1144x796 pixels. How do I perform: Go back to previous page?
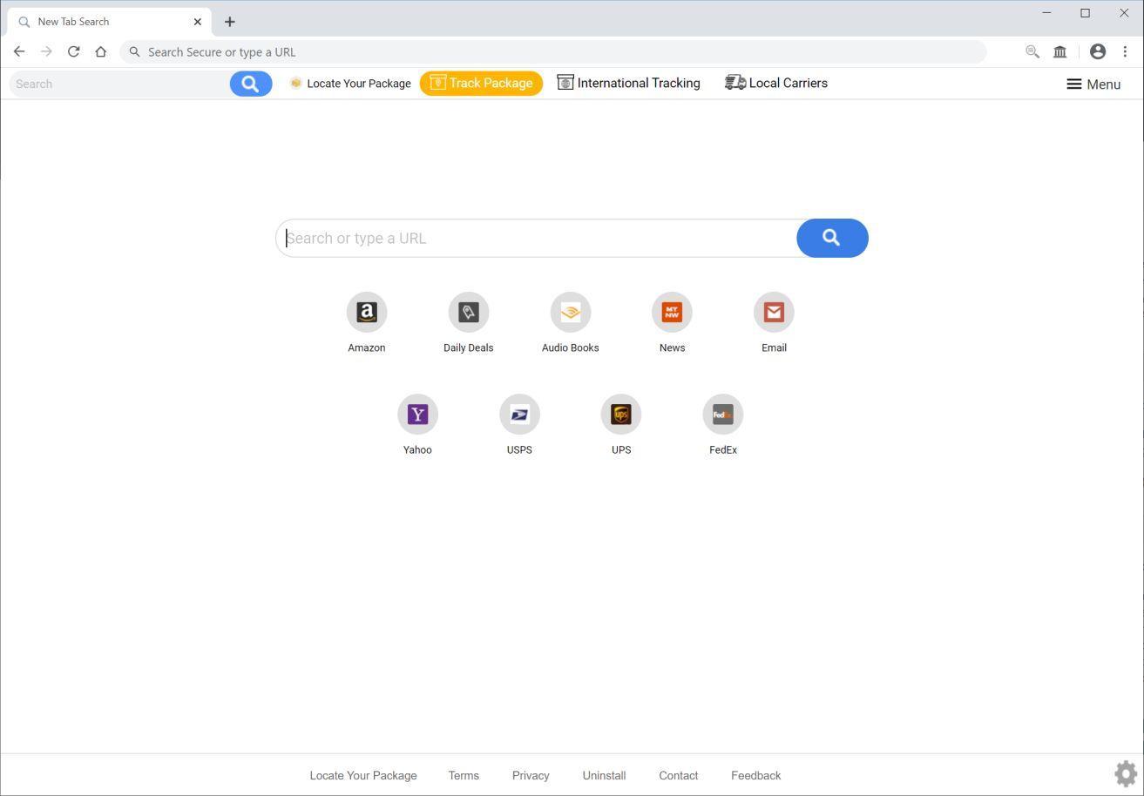click(19, 51)
